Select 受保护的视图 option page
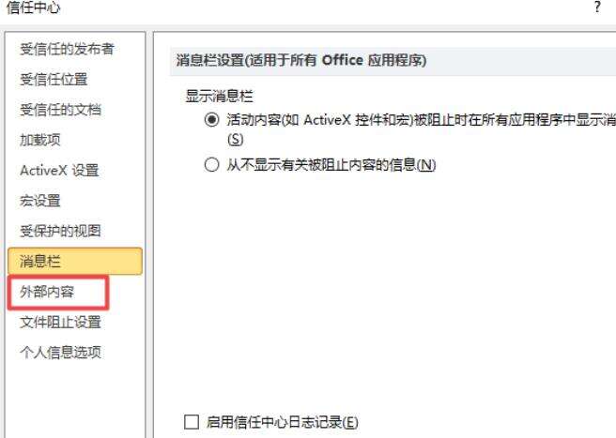The height and width of the screenshot is (438, 616). (x=60, y=231)
